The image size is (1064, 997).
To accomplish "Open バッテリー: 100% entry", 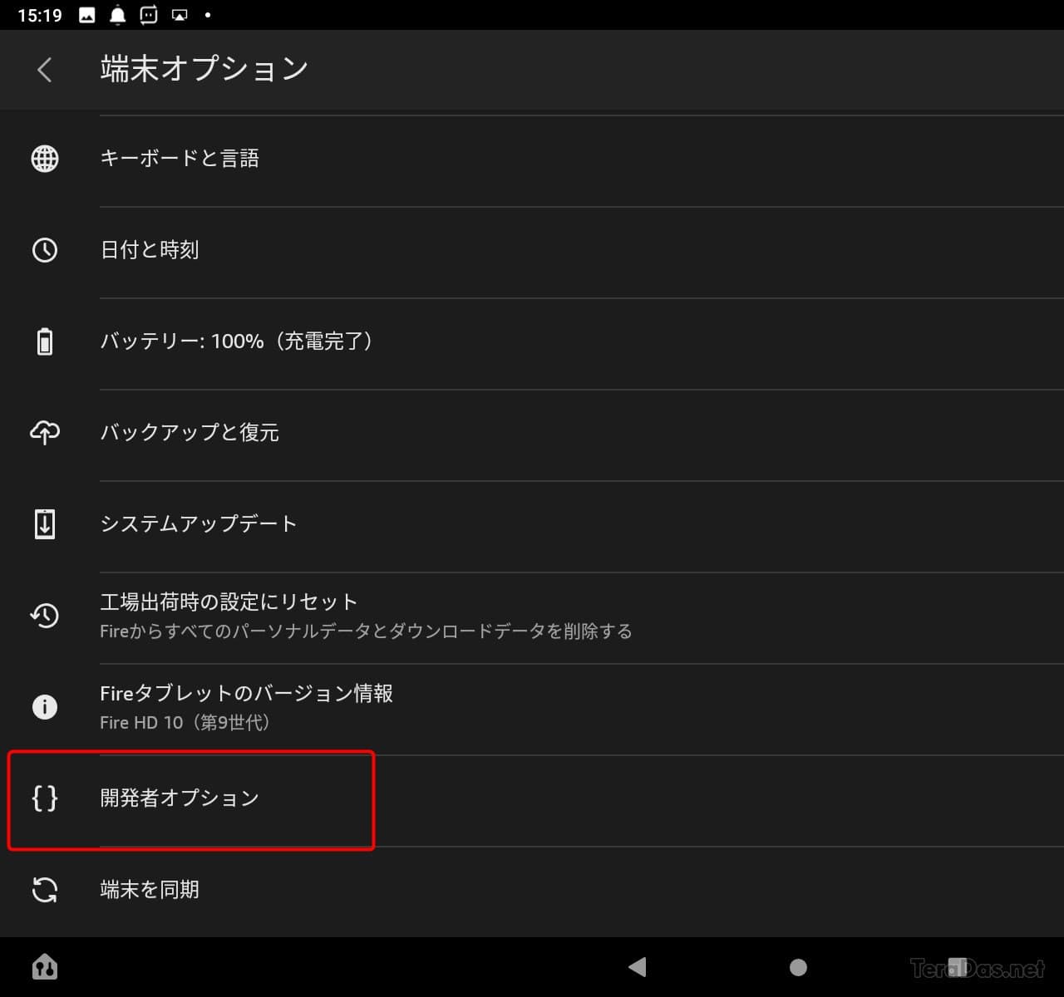I will pos(532,341).
